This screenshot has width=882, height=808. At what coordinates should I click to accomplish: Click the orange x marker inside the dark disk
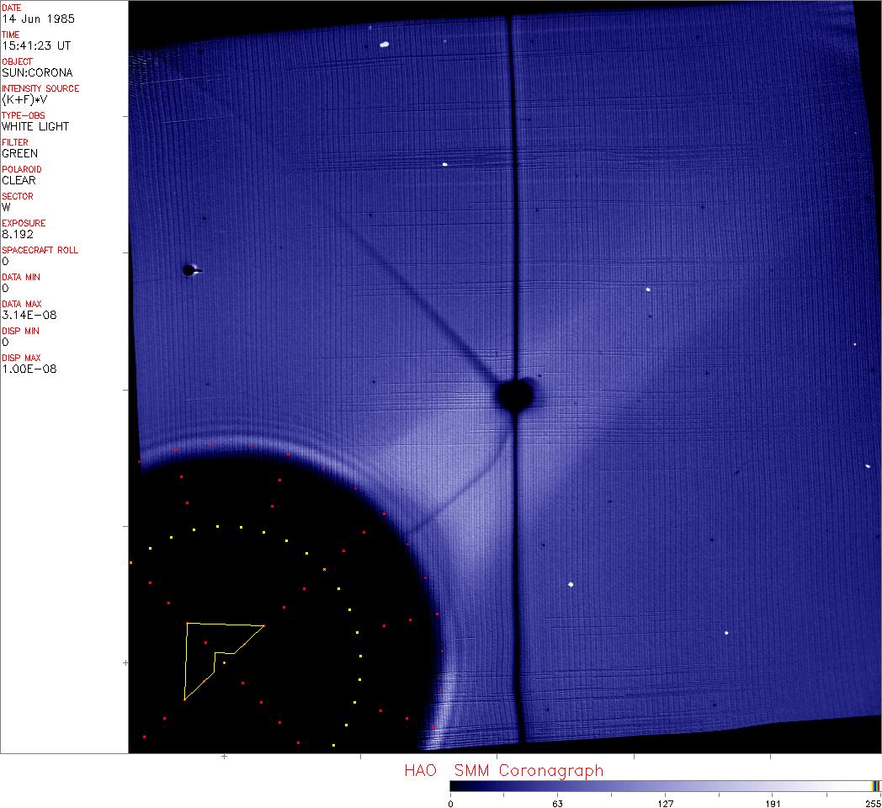324,570
